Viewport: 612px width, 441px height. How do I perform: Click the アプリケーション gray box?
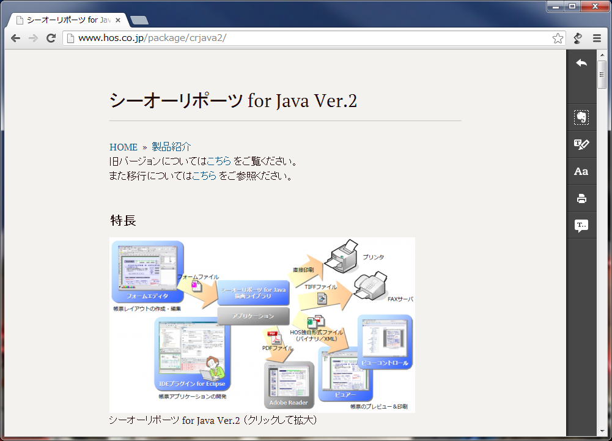pos(253,316)
